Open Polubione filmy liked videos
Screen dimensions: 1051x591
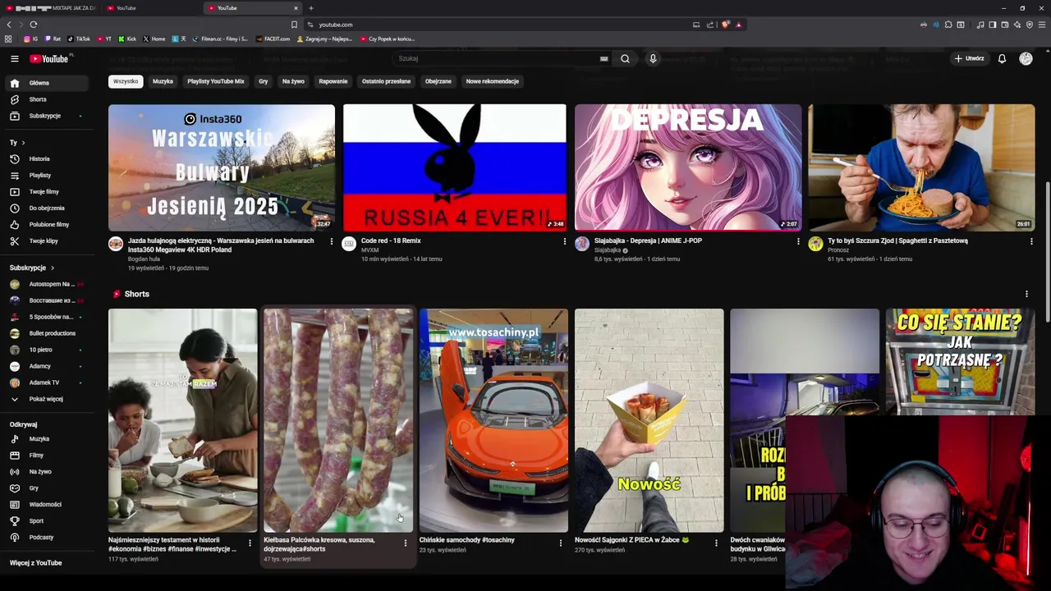tap(47, 224)
